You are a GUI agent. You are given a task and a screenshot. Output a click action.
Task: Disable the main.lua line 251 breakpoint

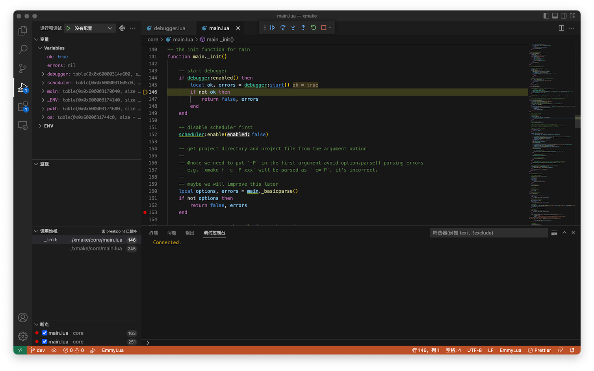45,341
